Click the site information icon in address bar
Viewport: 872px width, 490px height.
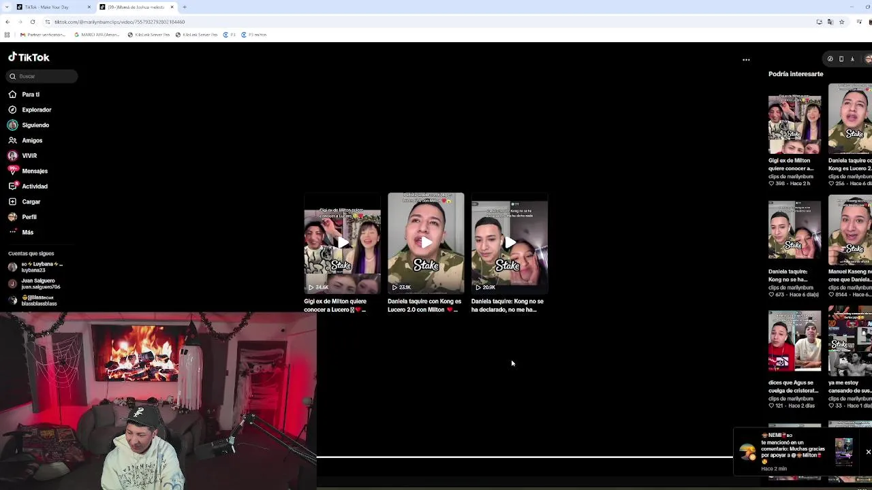point(47,22)
